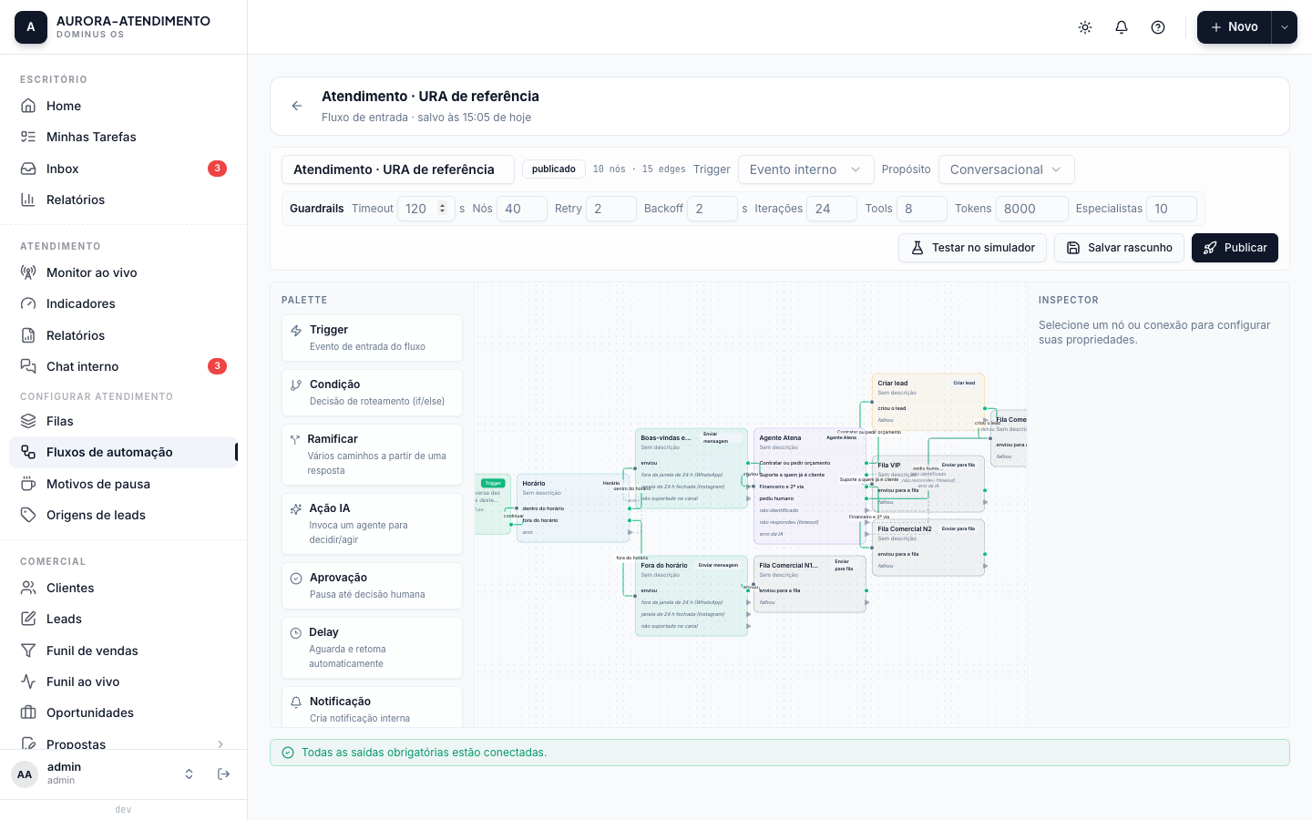This screenshot has height=820, width=1312.
Task: Click the Iterações guardrail input
Action: click(x=832, y=209)
